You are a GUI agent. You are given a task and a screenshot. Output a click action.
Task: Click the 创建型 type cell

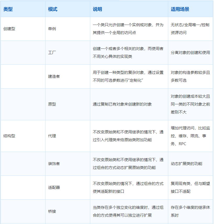[x=9, y=29]
